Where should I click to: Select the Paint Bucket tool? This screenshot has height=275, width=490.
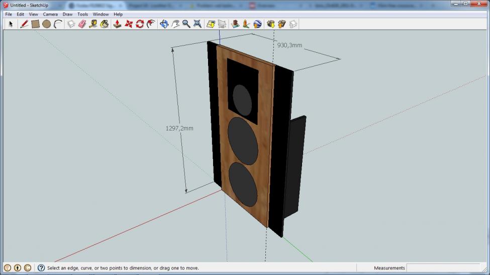click(x=105, y=24)
